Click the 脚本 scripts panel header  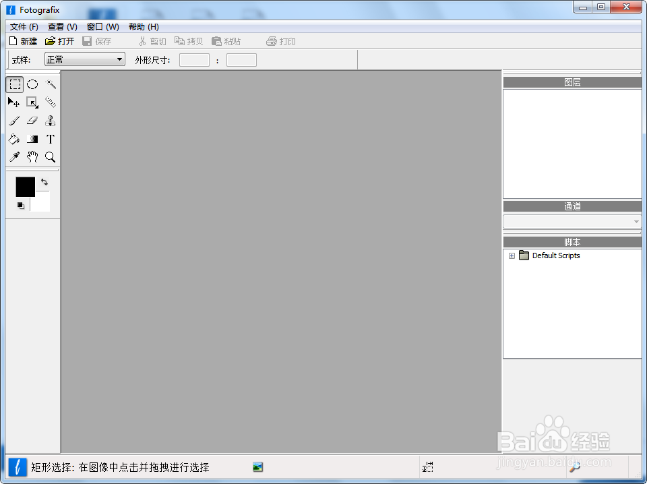(x=572, y=242)
